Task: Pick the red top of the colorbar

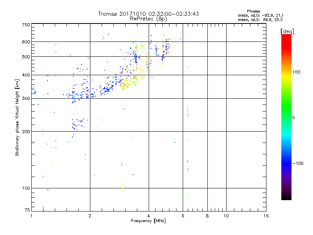Action: pos(286,37)
